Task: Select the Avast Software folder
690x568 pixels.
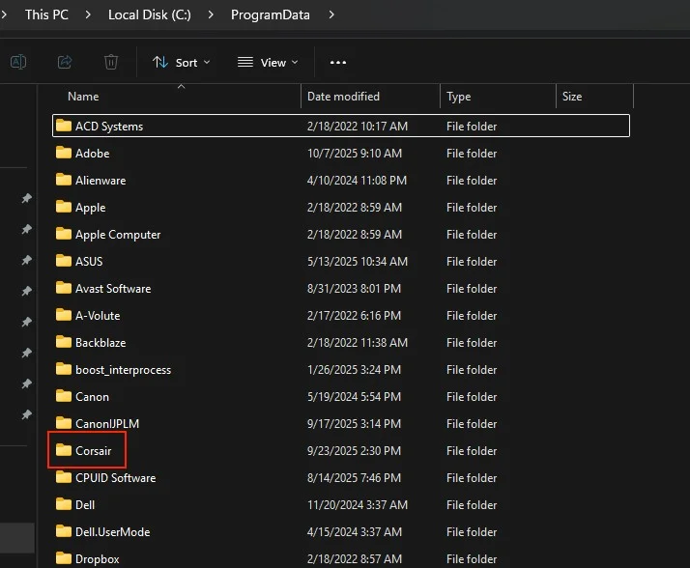Action: (x=113, y=289)
